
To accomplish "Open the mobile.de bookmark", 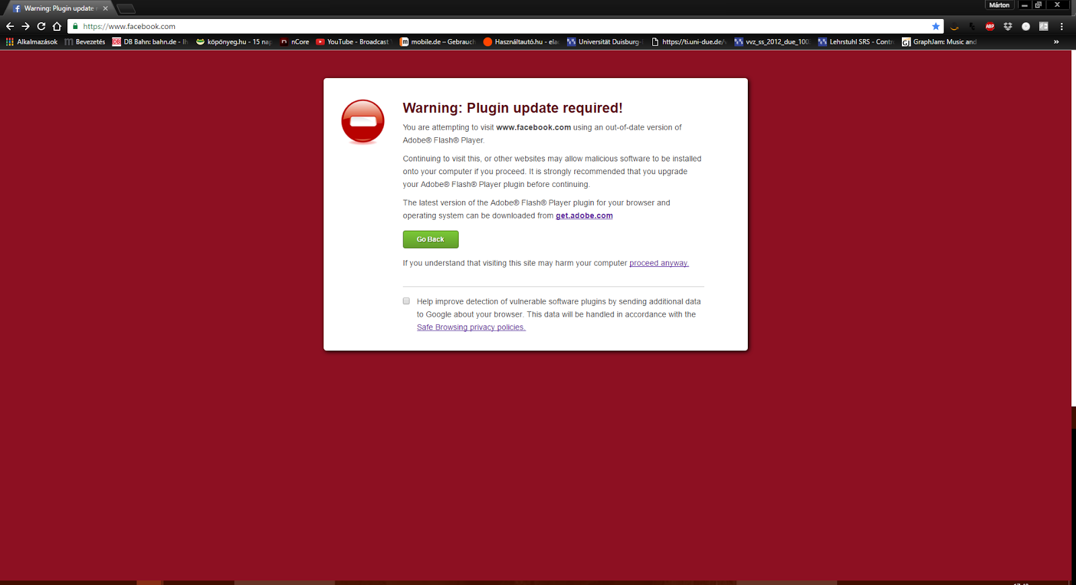I will [437, 42].
